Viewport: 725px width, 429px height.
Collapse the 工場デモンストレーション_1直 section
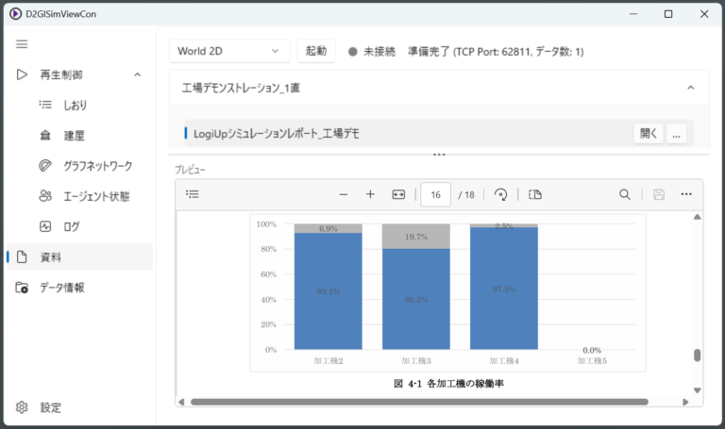tap(690, 88)
